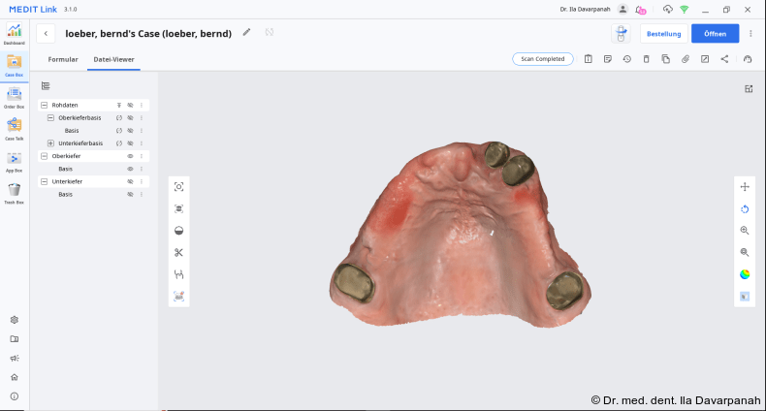
Task: Collapse the Rohdaten tree group
Action: (44, 105)
